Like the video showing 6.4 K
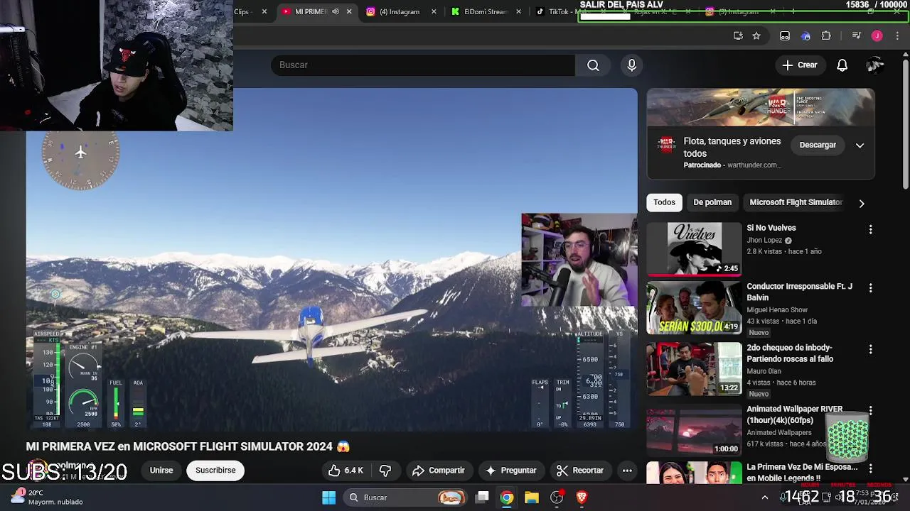 click(346, 471)
